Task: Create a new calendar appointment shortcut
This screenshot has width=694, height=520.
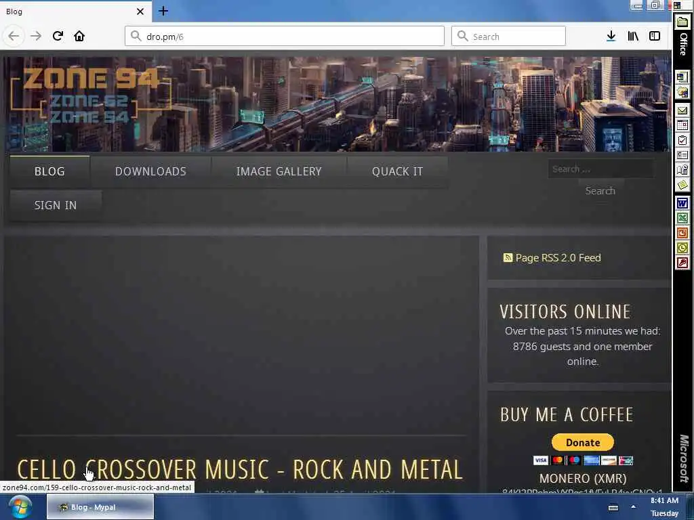Action: [682, 125]
